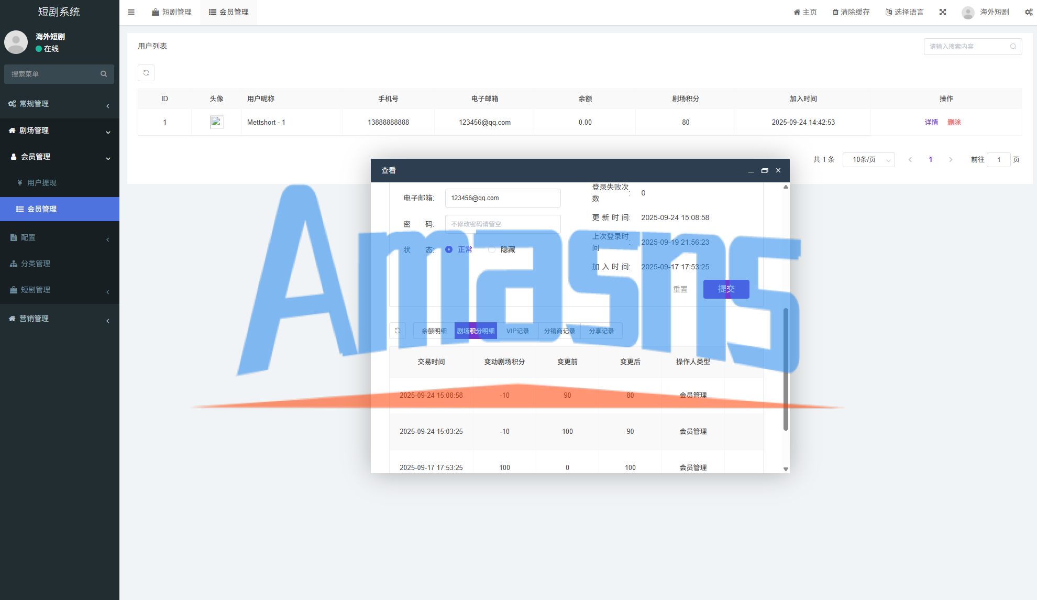Click the user avatar thumbnail in table row
This screenshot has width=1037, height=600.
click(x=217, y=122)
